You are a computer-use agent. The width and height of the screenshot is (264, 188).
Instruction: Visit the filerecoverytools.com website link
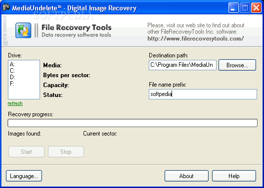click(x=195, y=39)
